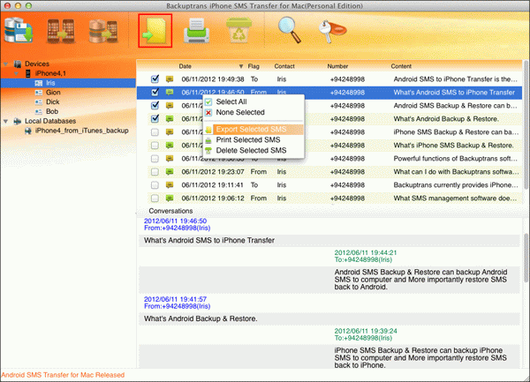The height and width of the screenshot is (382, 530).
Task: Uncheck checkbox for 'What's Android Backup & Restore.' row
Action: pos(155,118)
